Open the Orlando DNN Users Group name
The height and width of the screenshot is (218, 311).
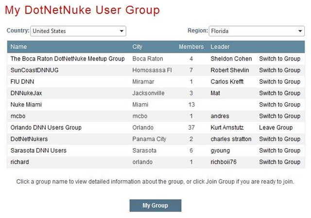pos(46,127)
